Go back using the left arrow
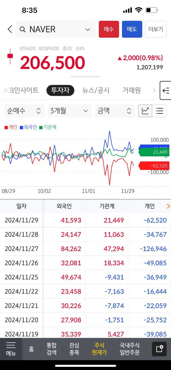171x370 pixels. click(x=10, y=29)
